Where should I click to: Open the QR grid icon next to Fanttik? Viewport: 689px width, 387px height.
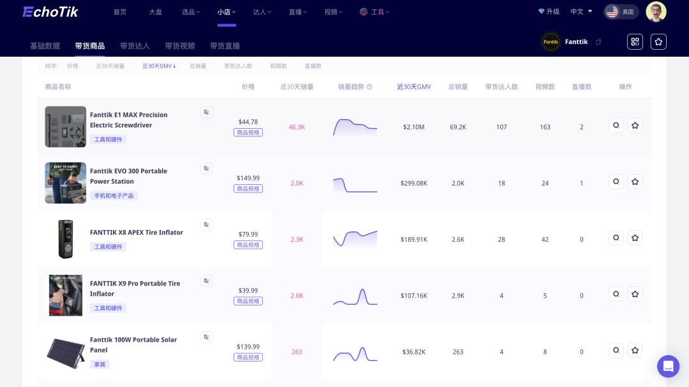coord(635,42)
